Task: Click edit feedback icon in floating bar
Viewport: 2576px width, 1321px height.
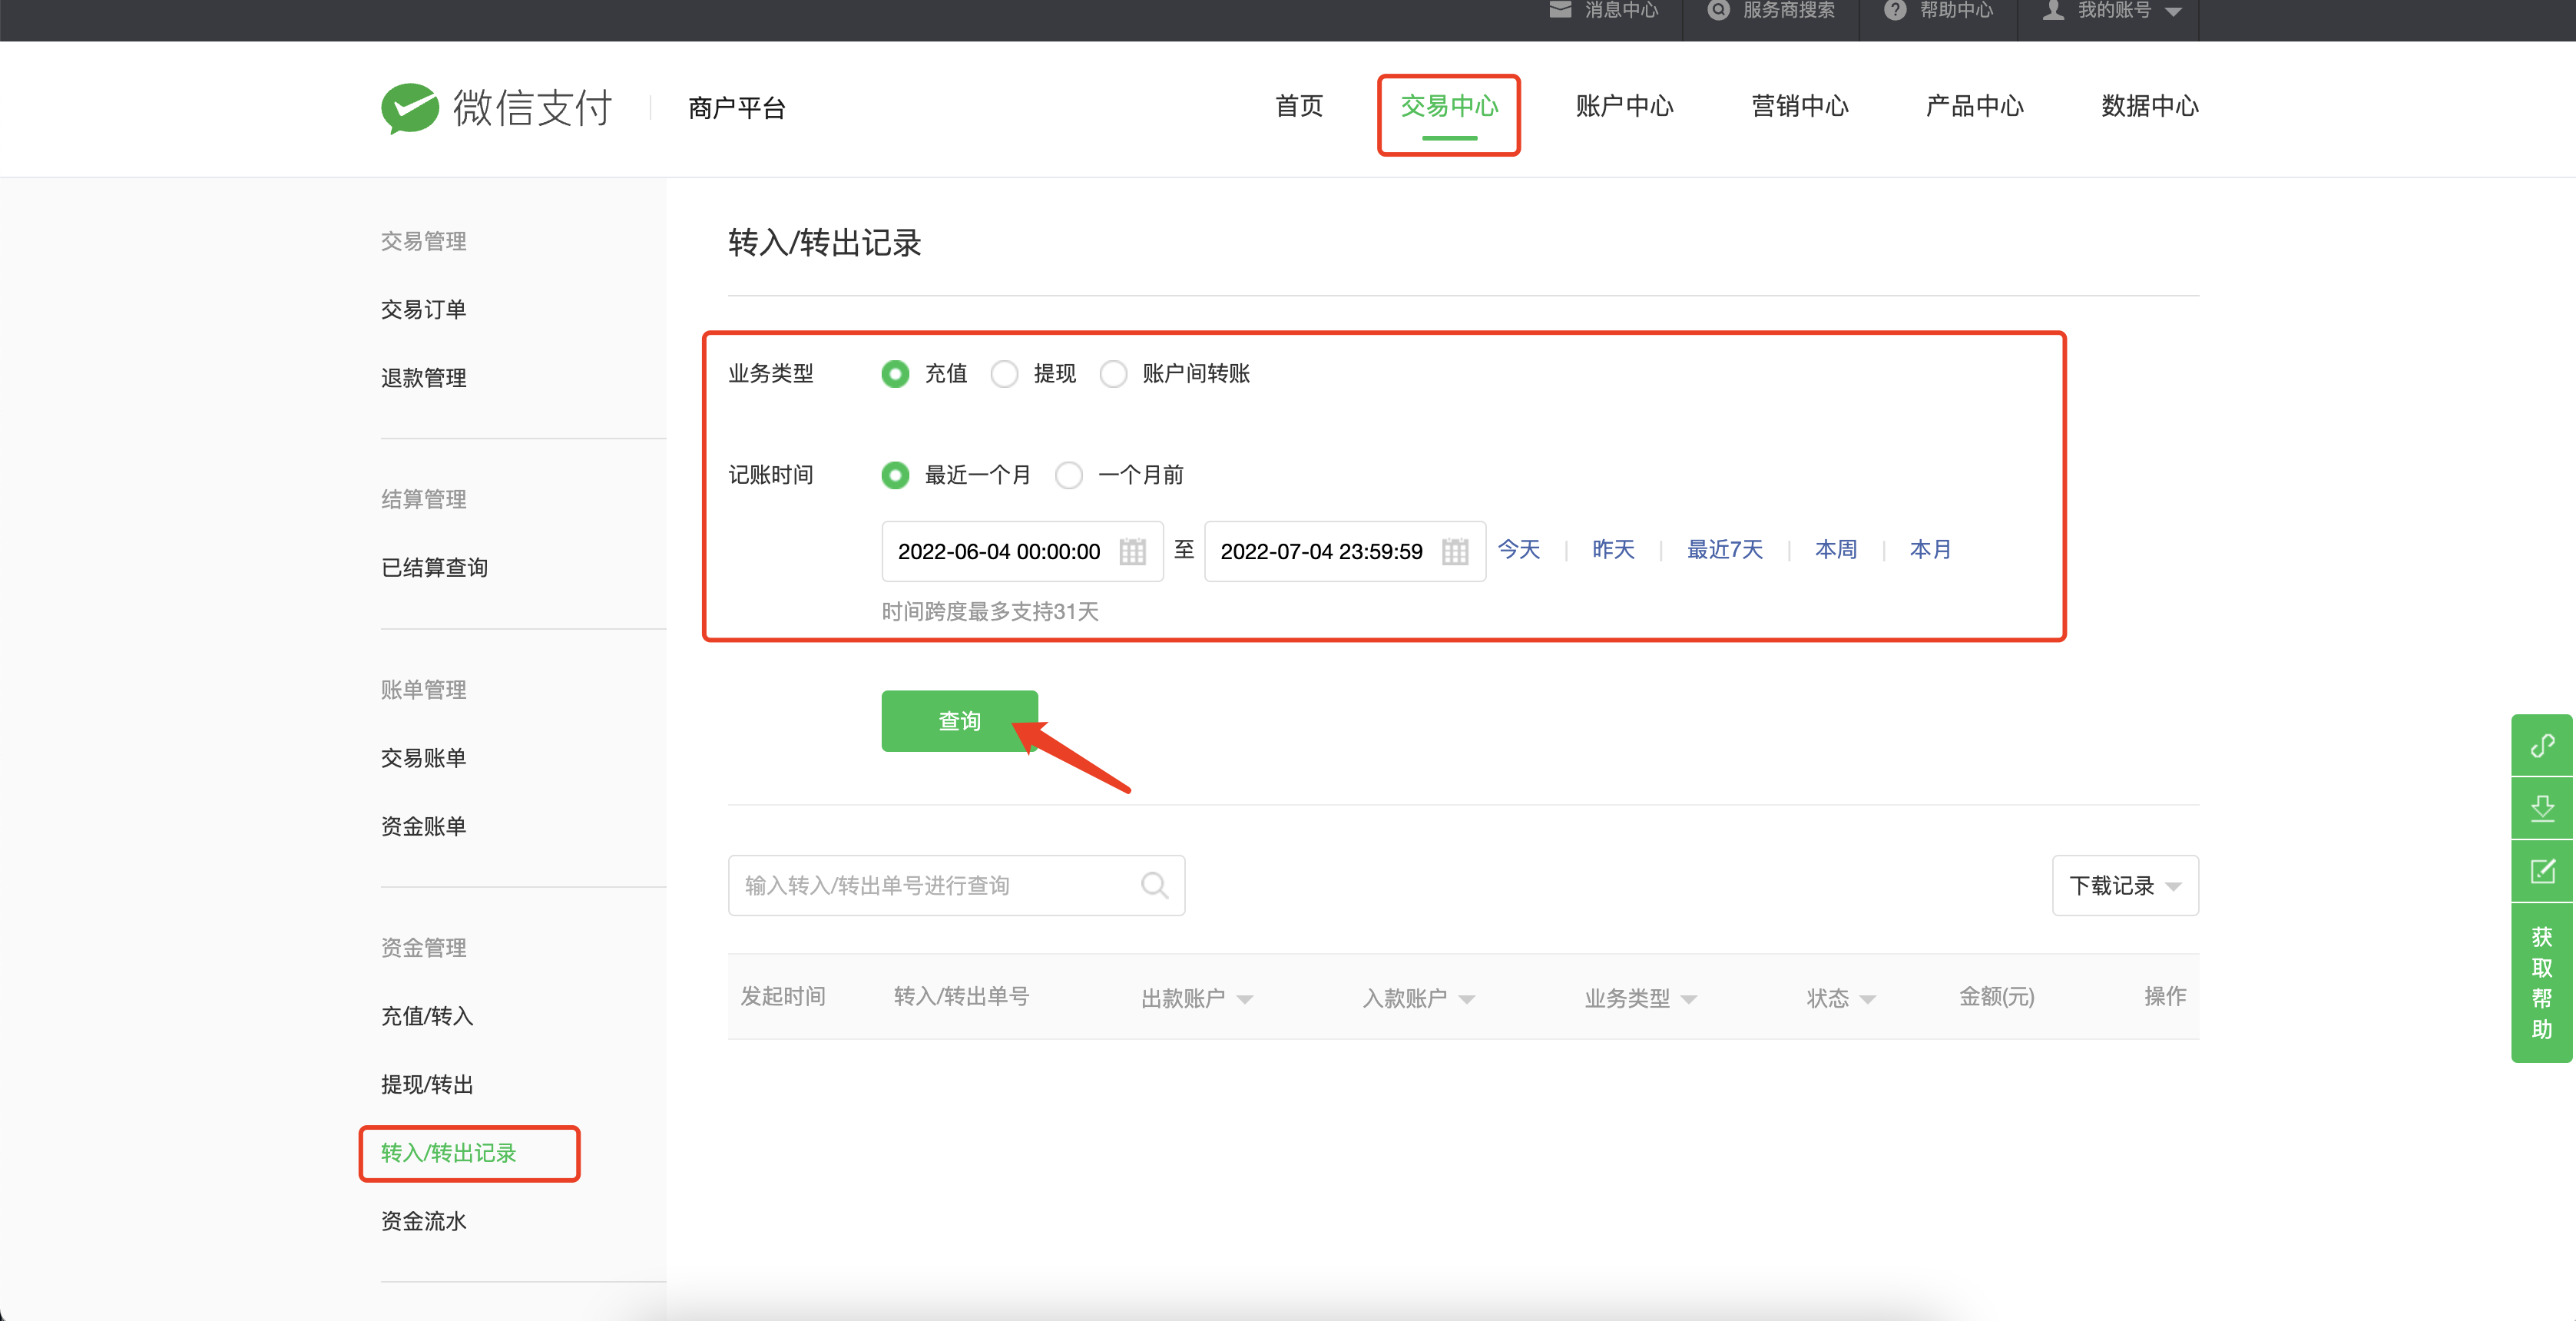Action: [x=2542, y=871]
